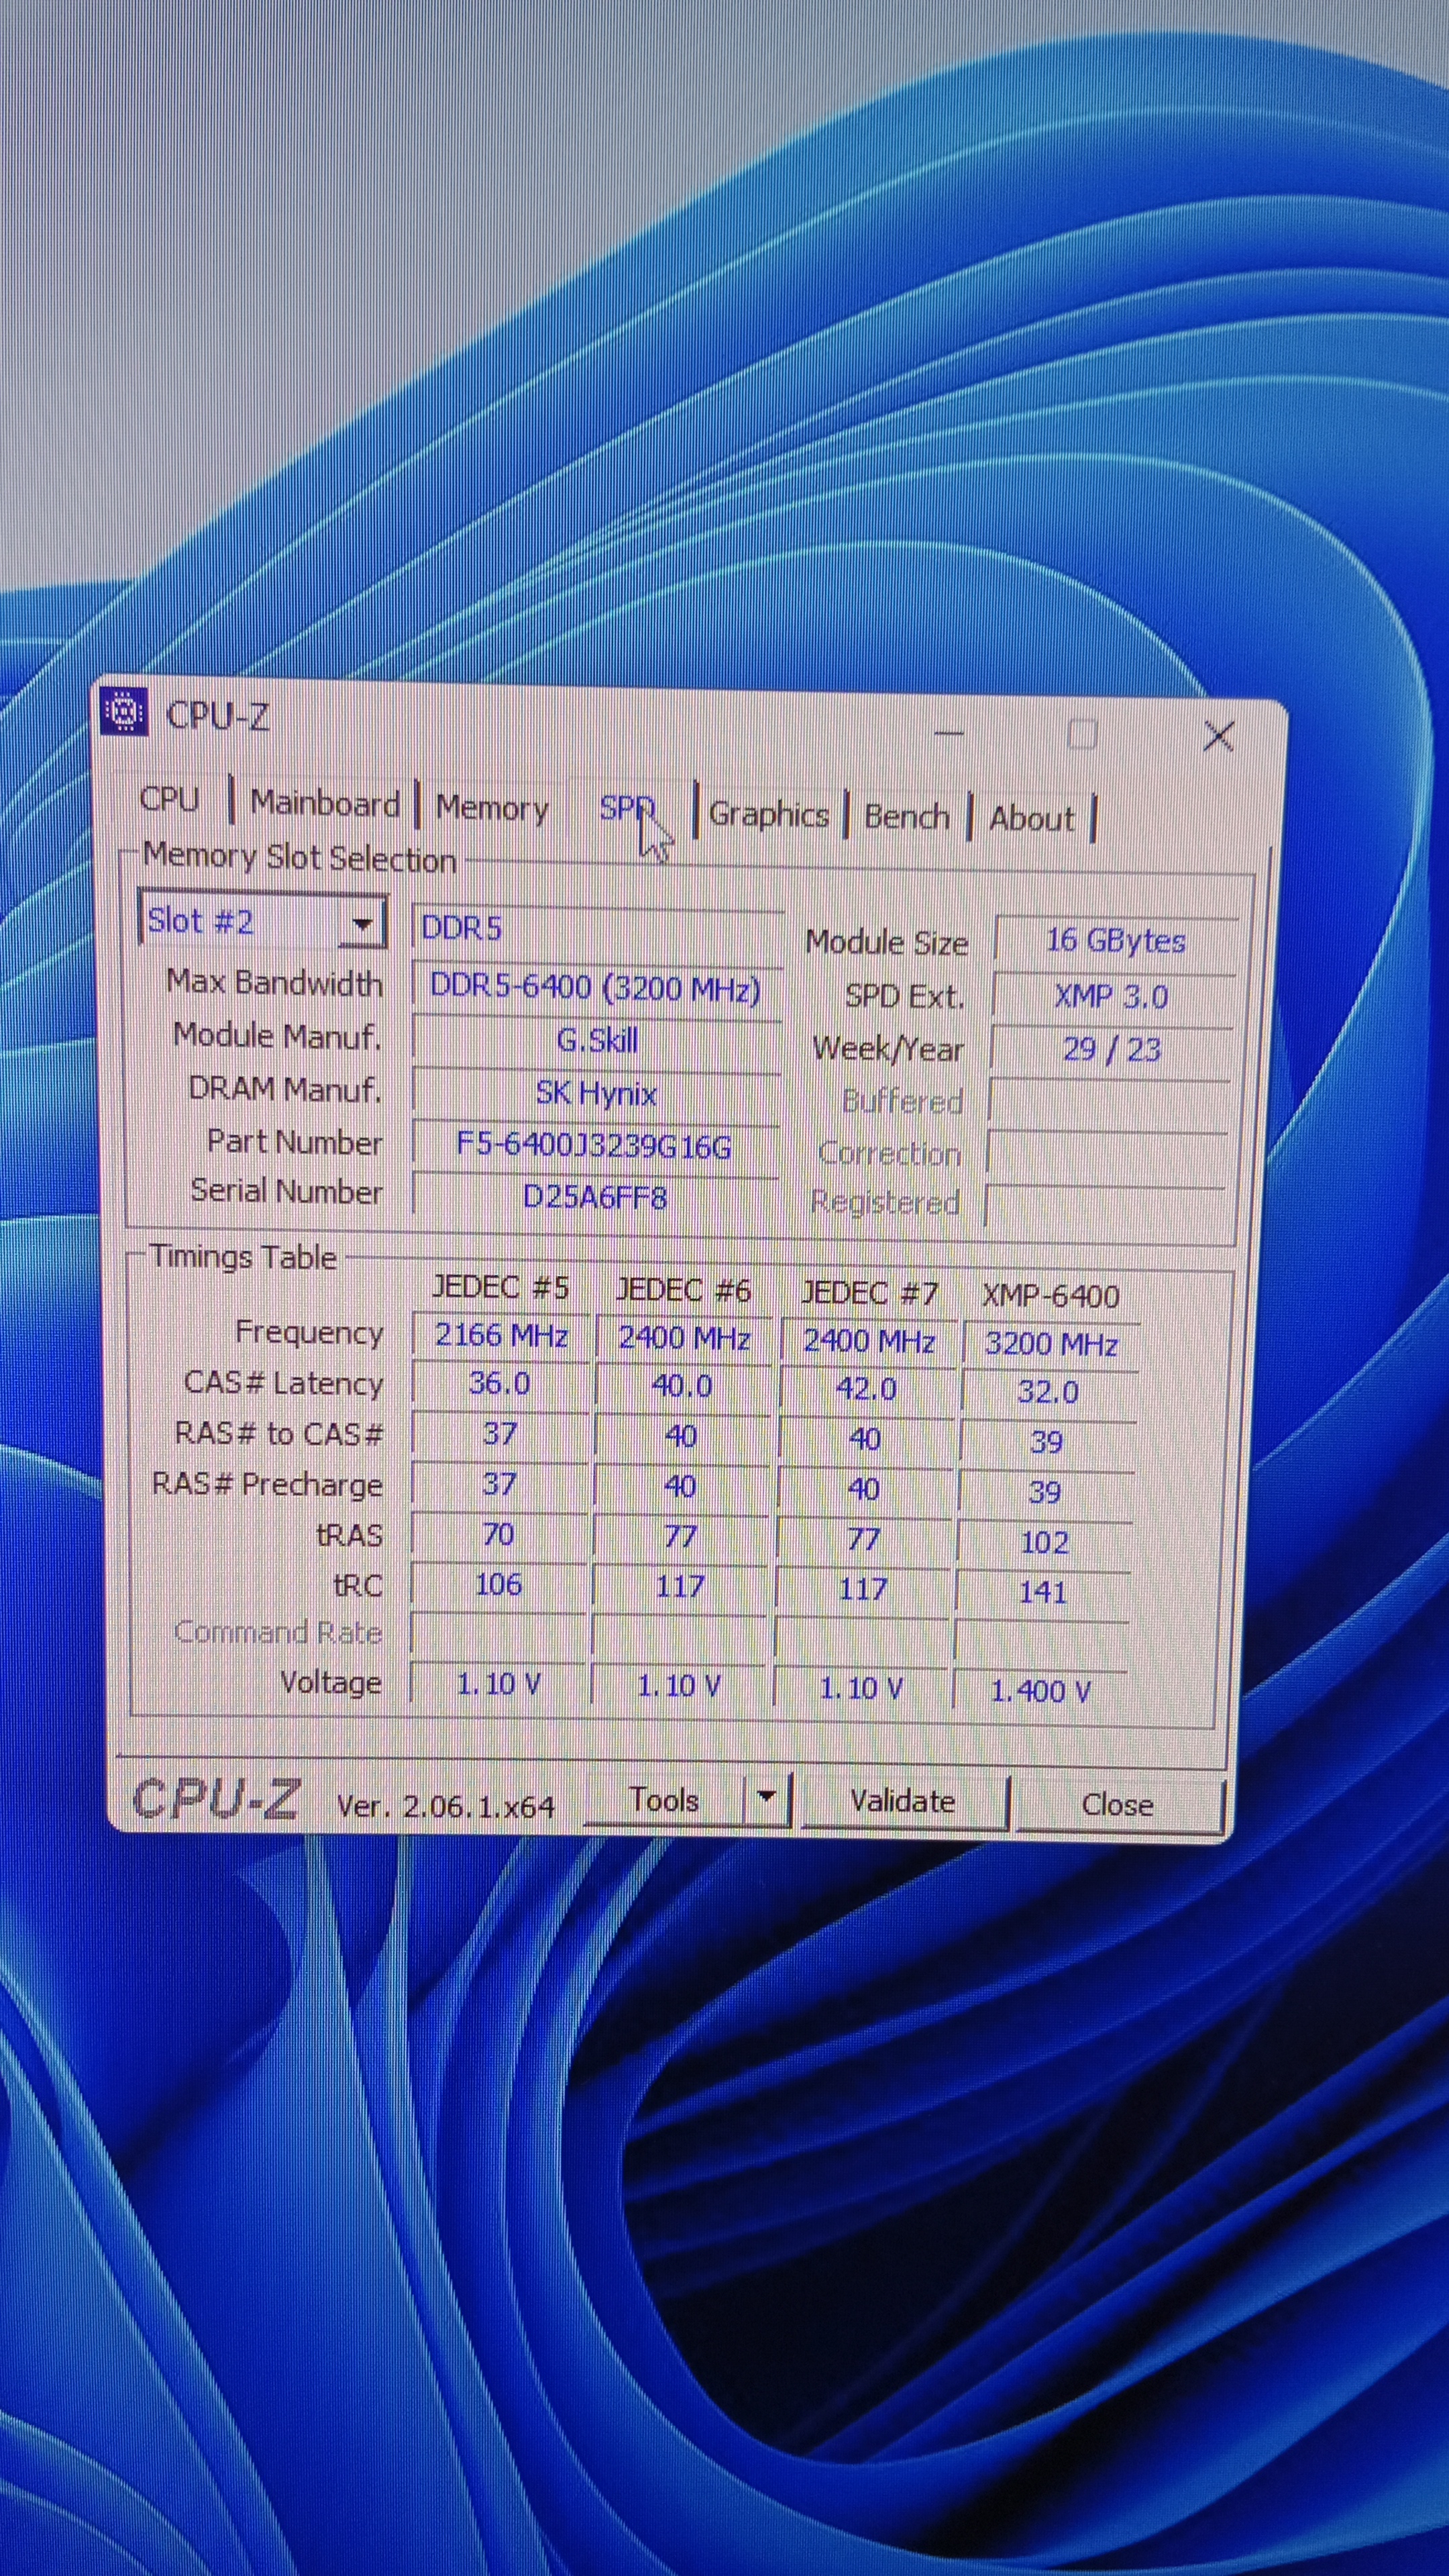Viewport: 1449px width, 2576px height.
Task: Click the XMP-6400 column header
Action: coord(1050,1296)
